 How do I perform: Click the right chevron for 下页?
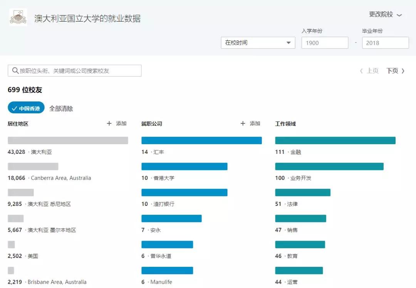[403, 71]
